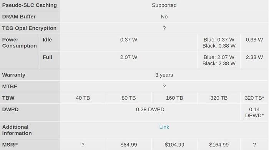
Task: Click the Power Consumption header cell
Action: click(x=20, y=52)
